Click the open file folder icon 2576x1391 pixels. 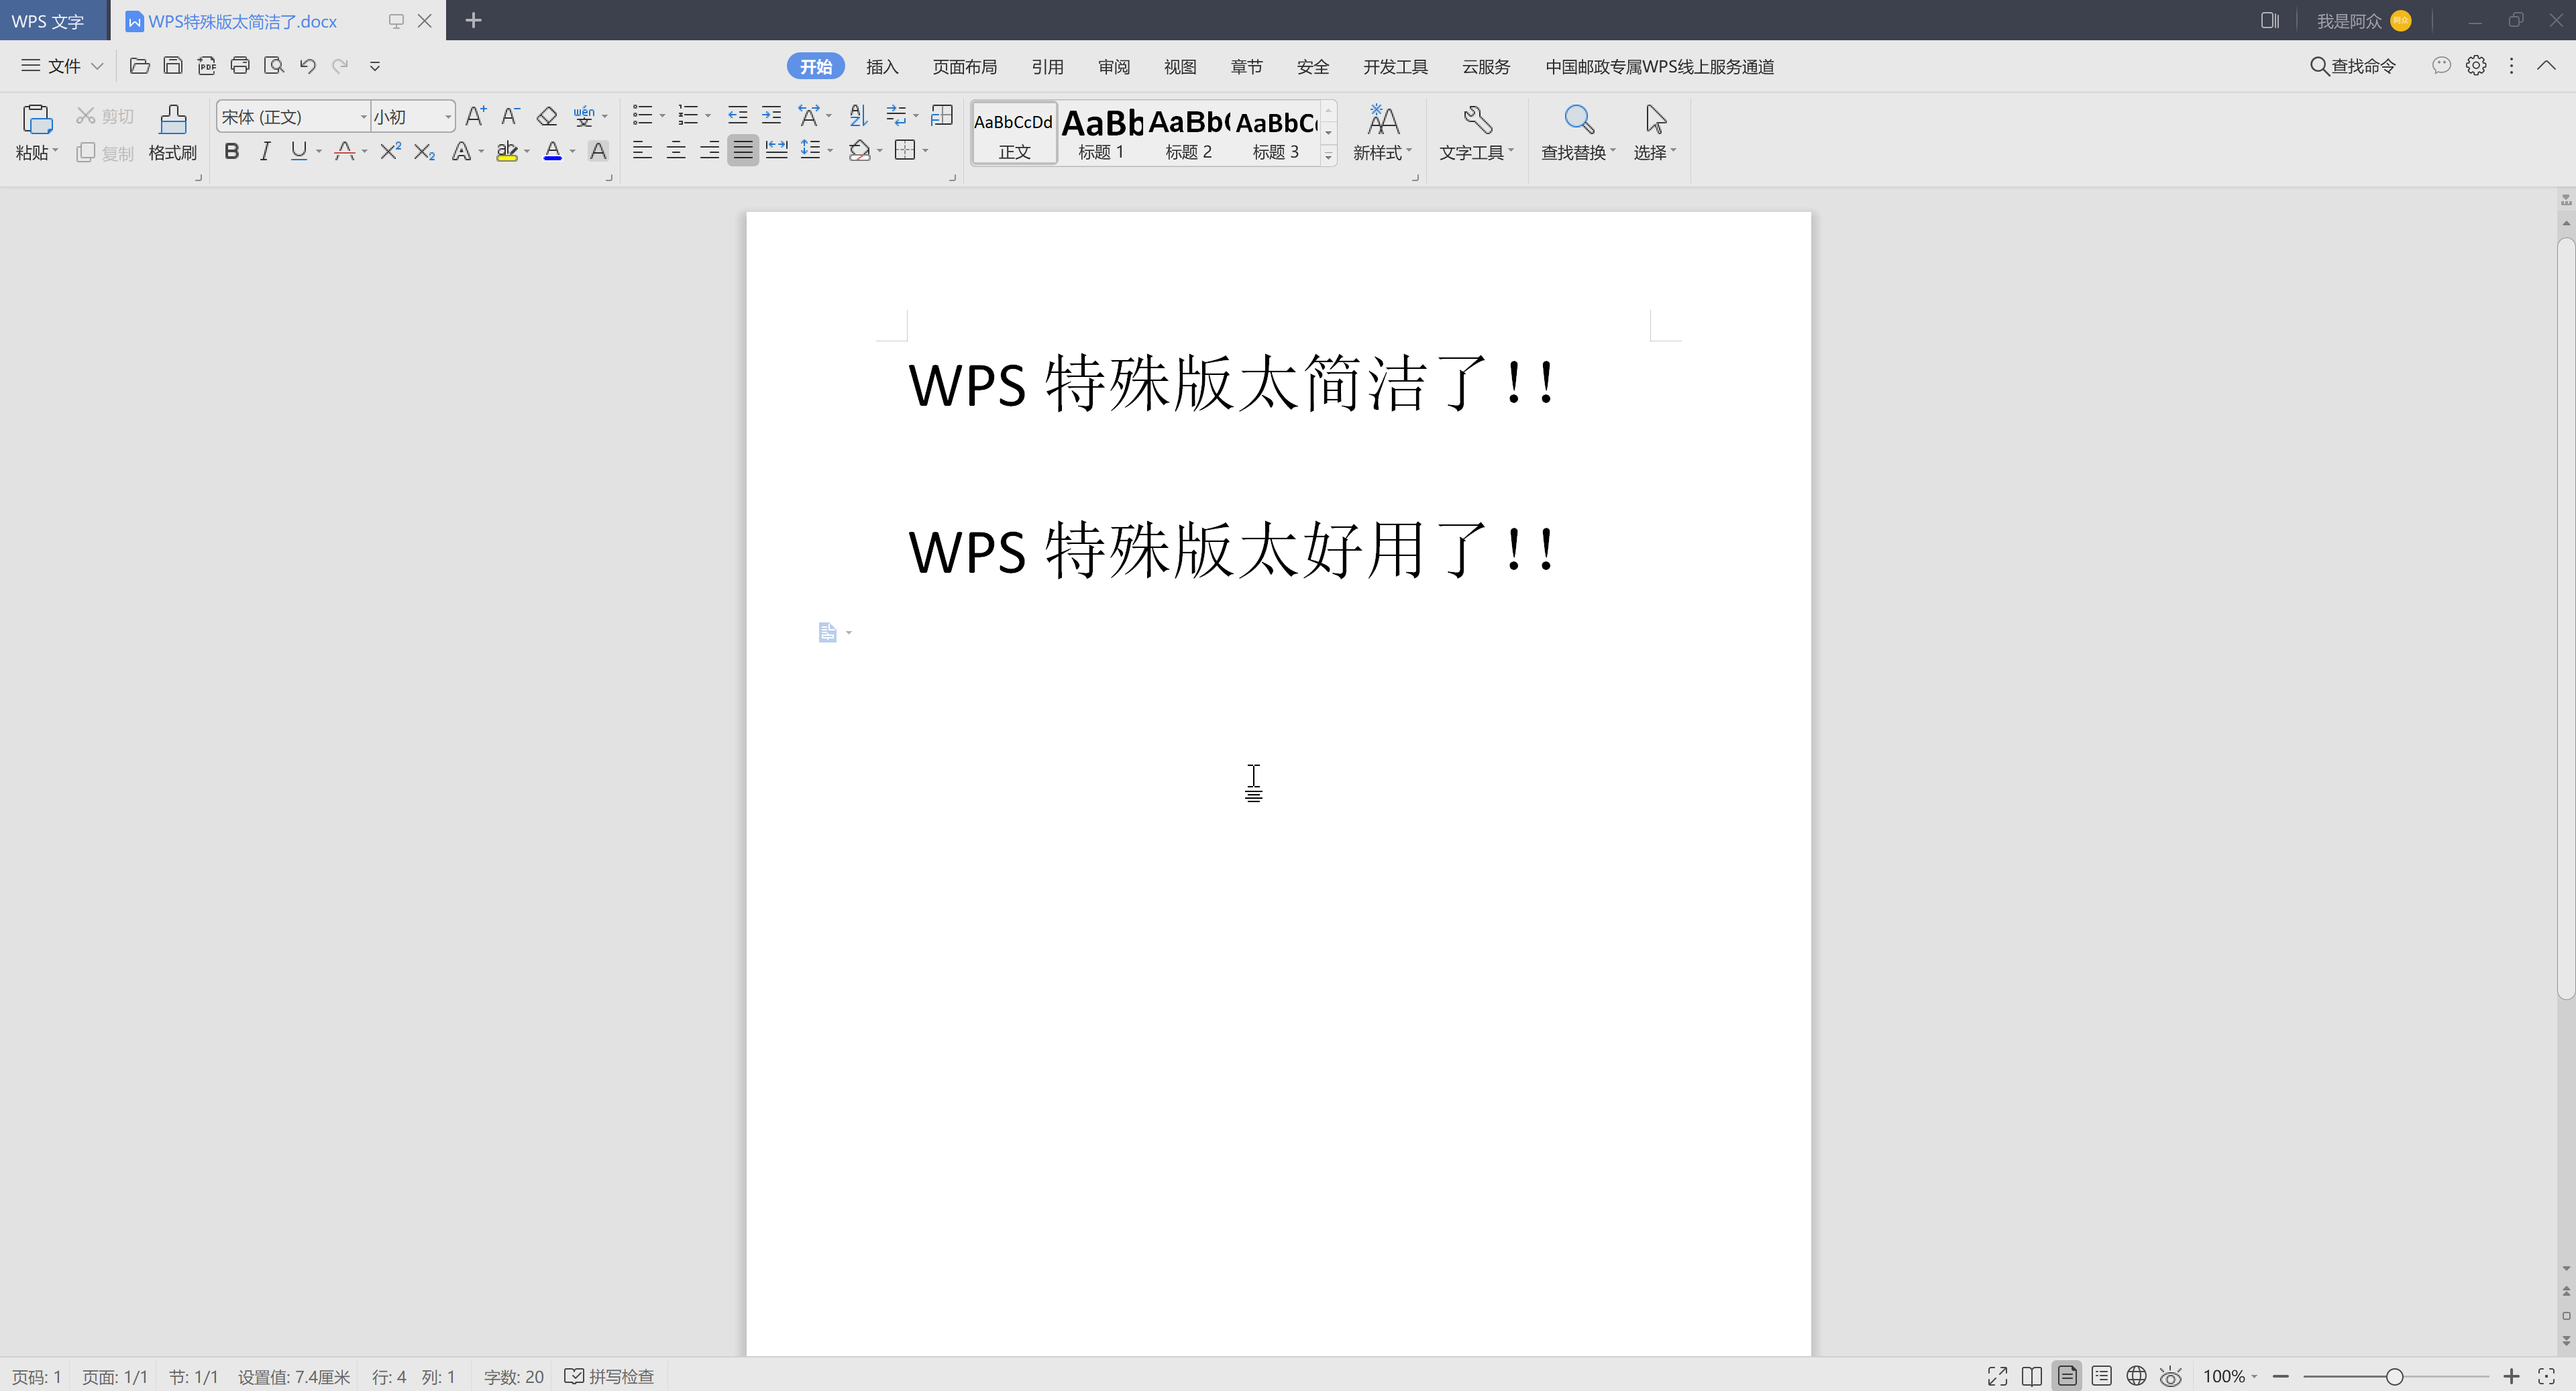(x=140, y=66)
